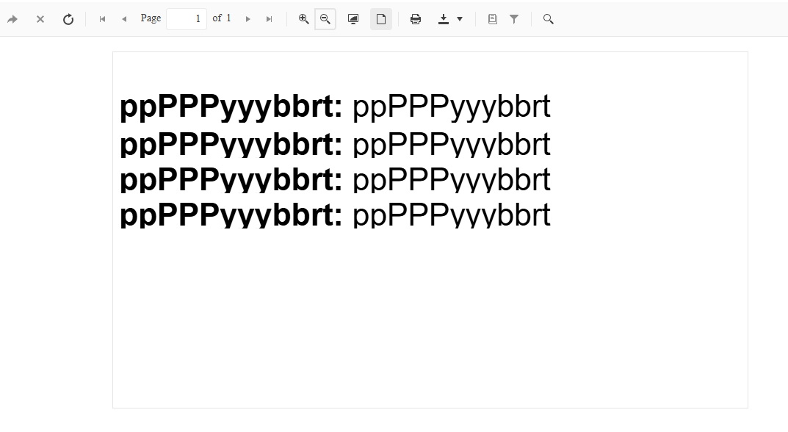The height and width of the screenshot is (432, 788).
Task: Refresh the report document
Action: click(x=68, y=19)
